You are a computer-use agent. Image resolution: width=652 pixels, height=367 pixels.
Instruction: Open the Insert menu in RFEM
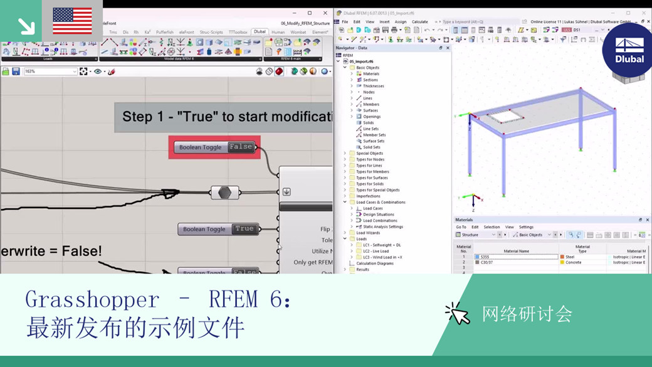pos(384,21)
